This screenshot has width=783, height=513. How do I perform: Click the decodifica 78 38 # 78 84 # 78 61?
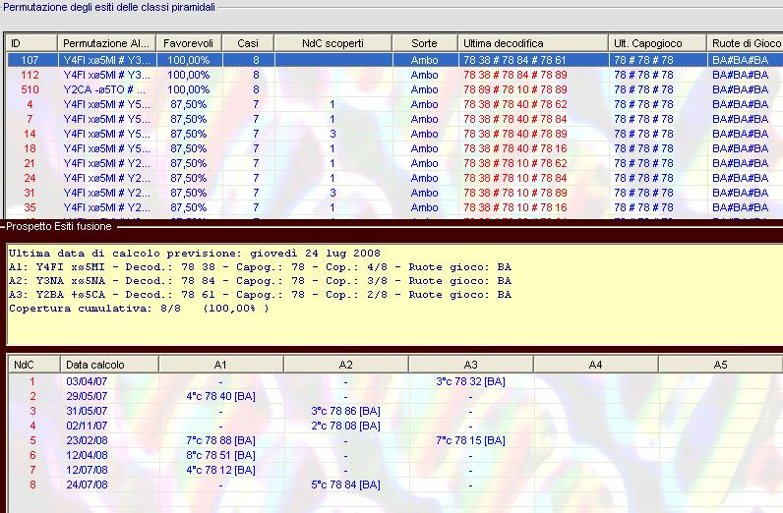[x=514, y=60]
